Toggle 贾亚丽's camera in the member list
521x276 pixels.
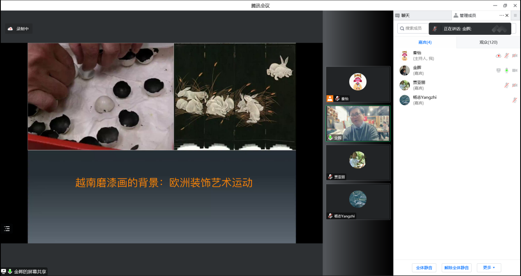point(514,85)
